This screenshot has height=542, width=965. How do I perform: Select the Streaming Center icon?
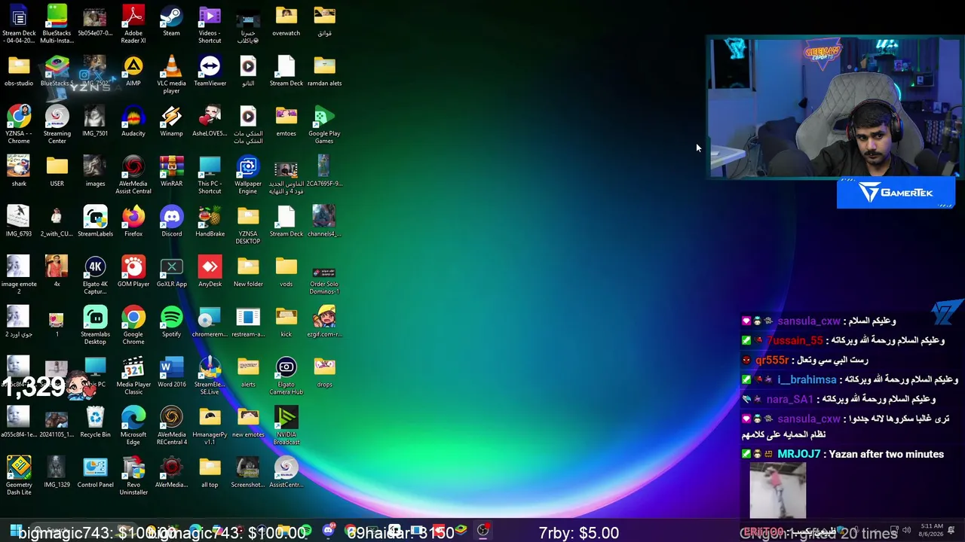pyautogui.click(x=57, y=125)
